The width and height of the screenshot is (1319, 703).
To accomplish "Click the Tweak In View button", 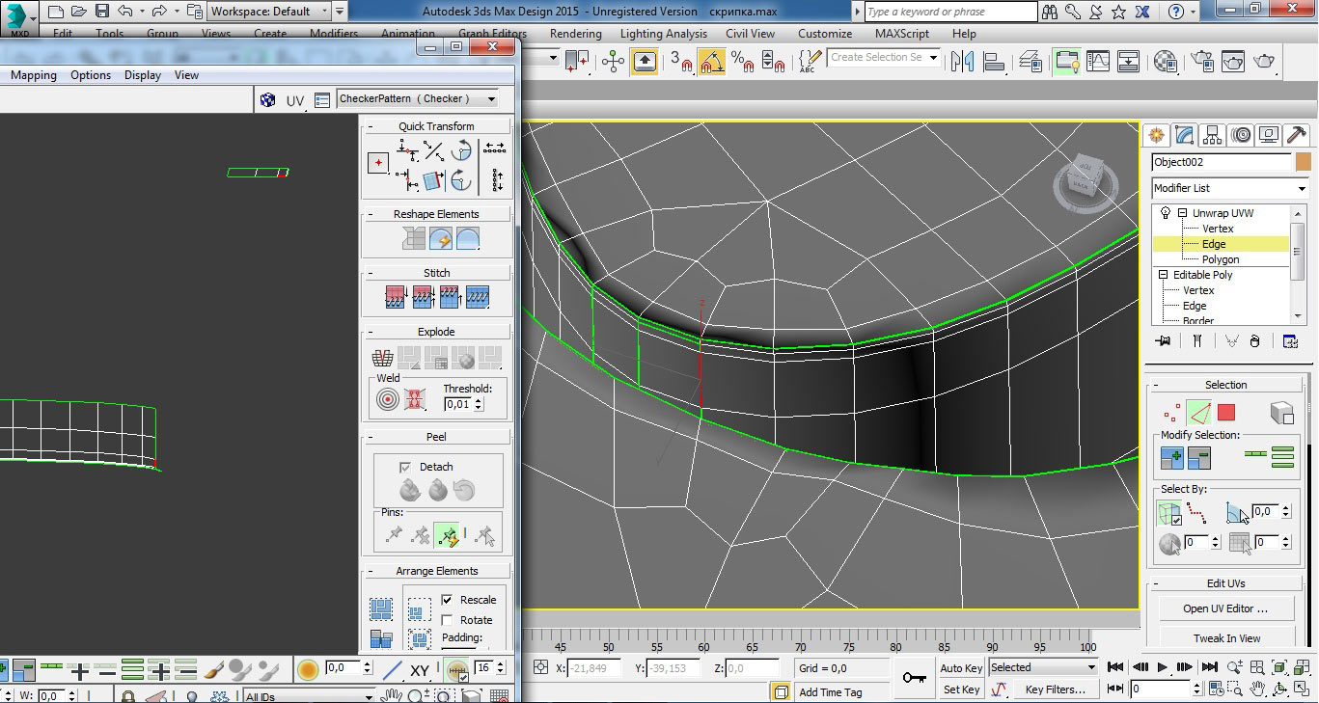I will pos(1225,638).
